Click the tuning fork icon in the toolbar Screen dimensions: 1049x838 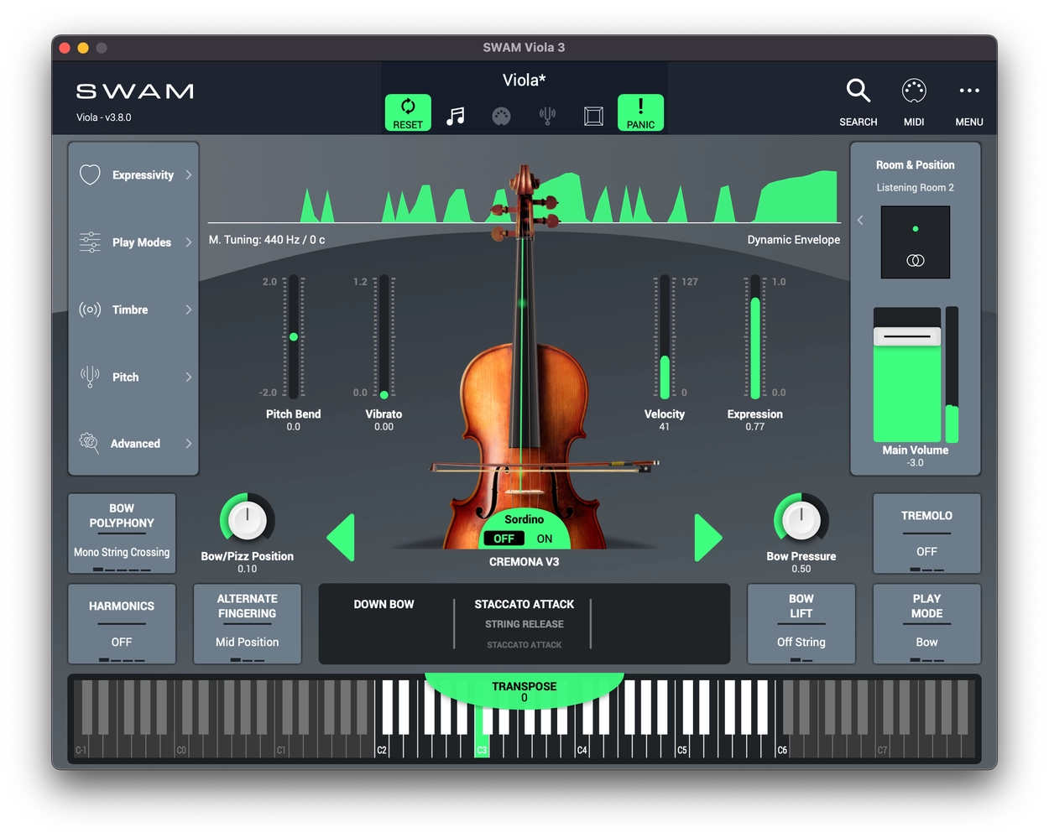click(547, 116)
